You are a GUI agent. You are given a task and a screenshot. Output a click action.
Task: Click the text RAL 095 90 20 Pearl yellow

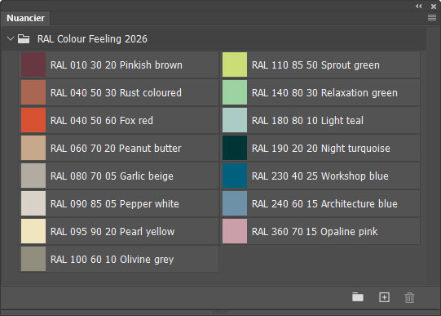[112, 232]
